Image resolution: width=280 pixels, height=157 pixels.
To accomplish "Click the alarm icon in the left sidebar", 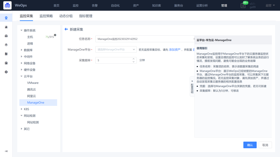I will pos(6,27).
